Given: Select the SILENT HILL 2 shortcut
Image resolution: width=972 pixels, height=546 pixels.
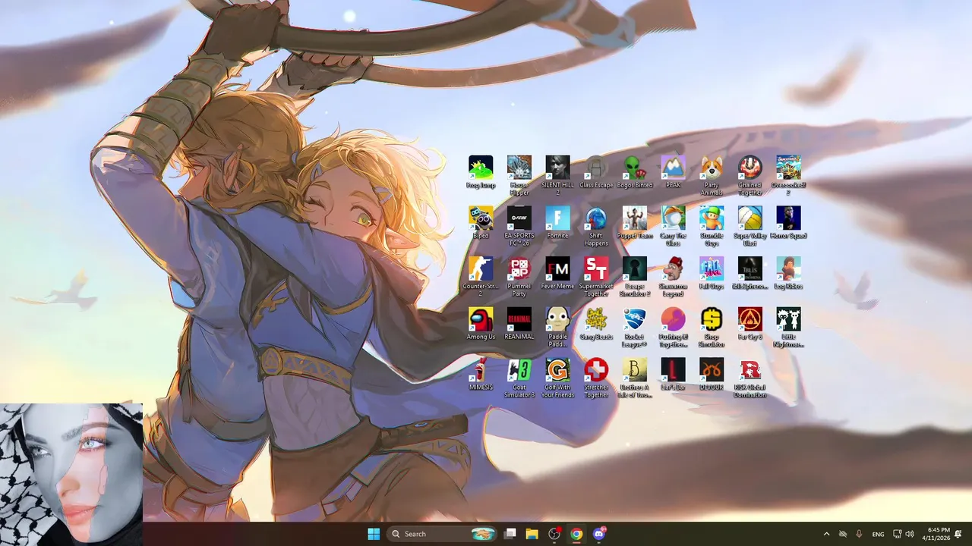Looking at the screenshot, I should pos(557,176).
